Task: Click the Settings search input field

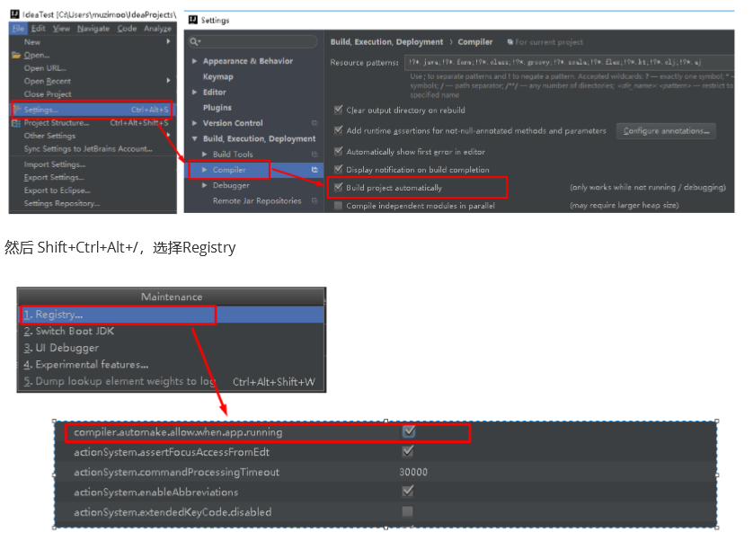Action: coord(253,42)
